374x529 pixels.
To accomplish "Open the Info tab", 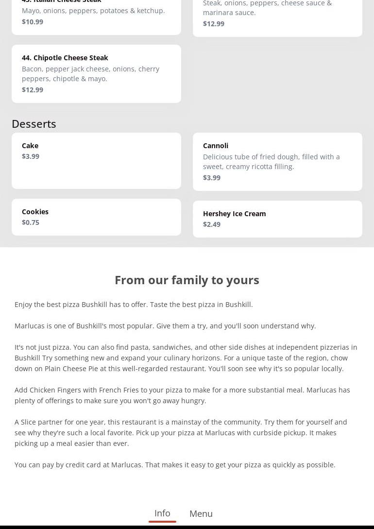I will click(162, 513).
